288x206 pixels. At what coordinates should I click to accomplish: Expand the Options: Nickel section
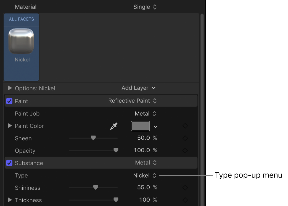point(10,88)
